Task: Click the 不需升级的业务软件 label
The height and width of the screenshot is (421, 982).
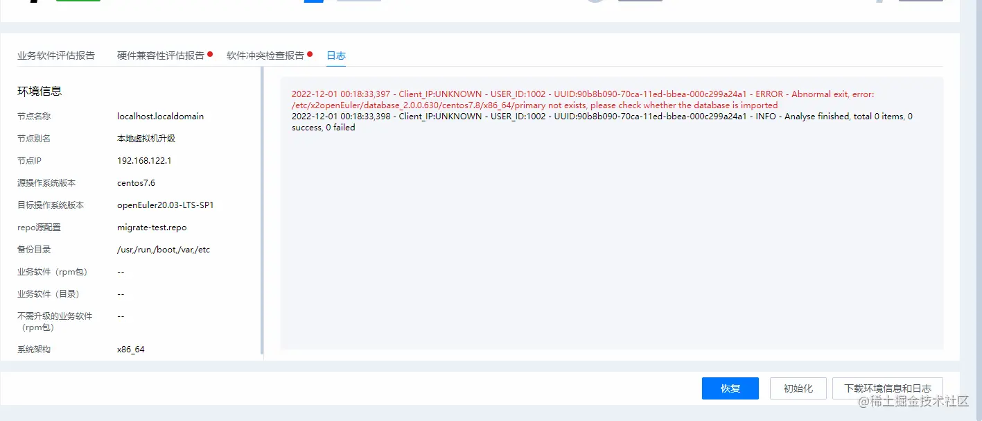Action: [x=55, y=322]
